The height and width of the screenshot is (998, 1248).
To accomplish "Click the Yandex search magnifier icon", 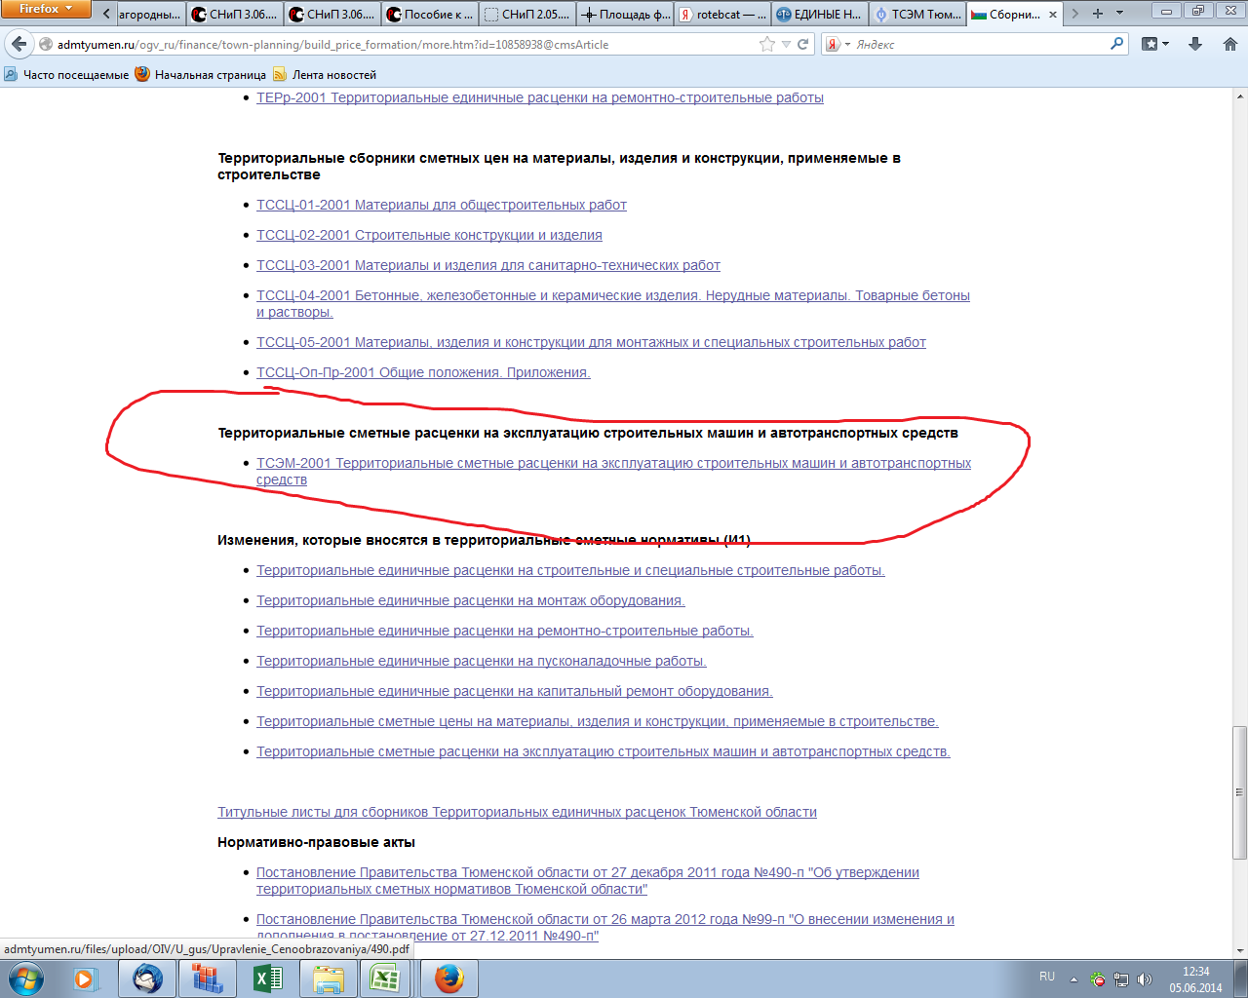I will coord(1117,44).
